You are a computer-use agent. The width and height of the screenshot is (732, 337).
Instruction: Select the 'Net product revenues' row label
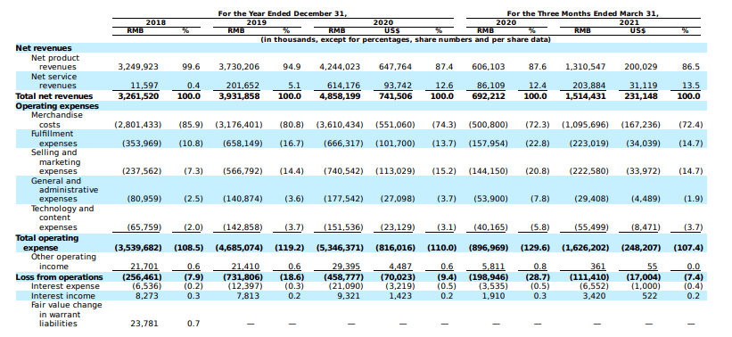55,62
